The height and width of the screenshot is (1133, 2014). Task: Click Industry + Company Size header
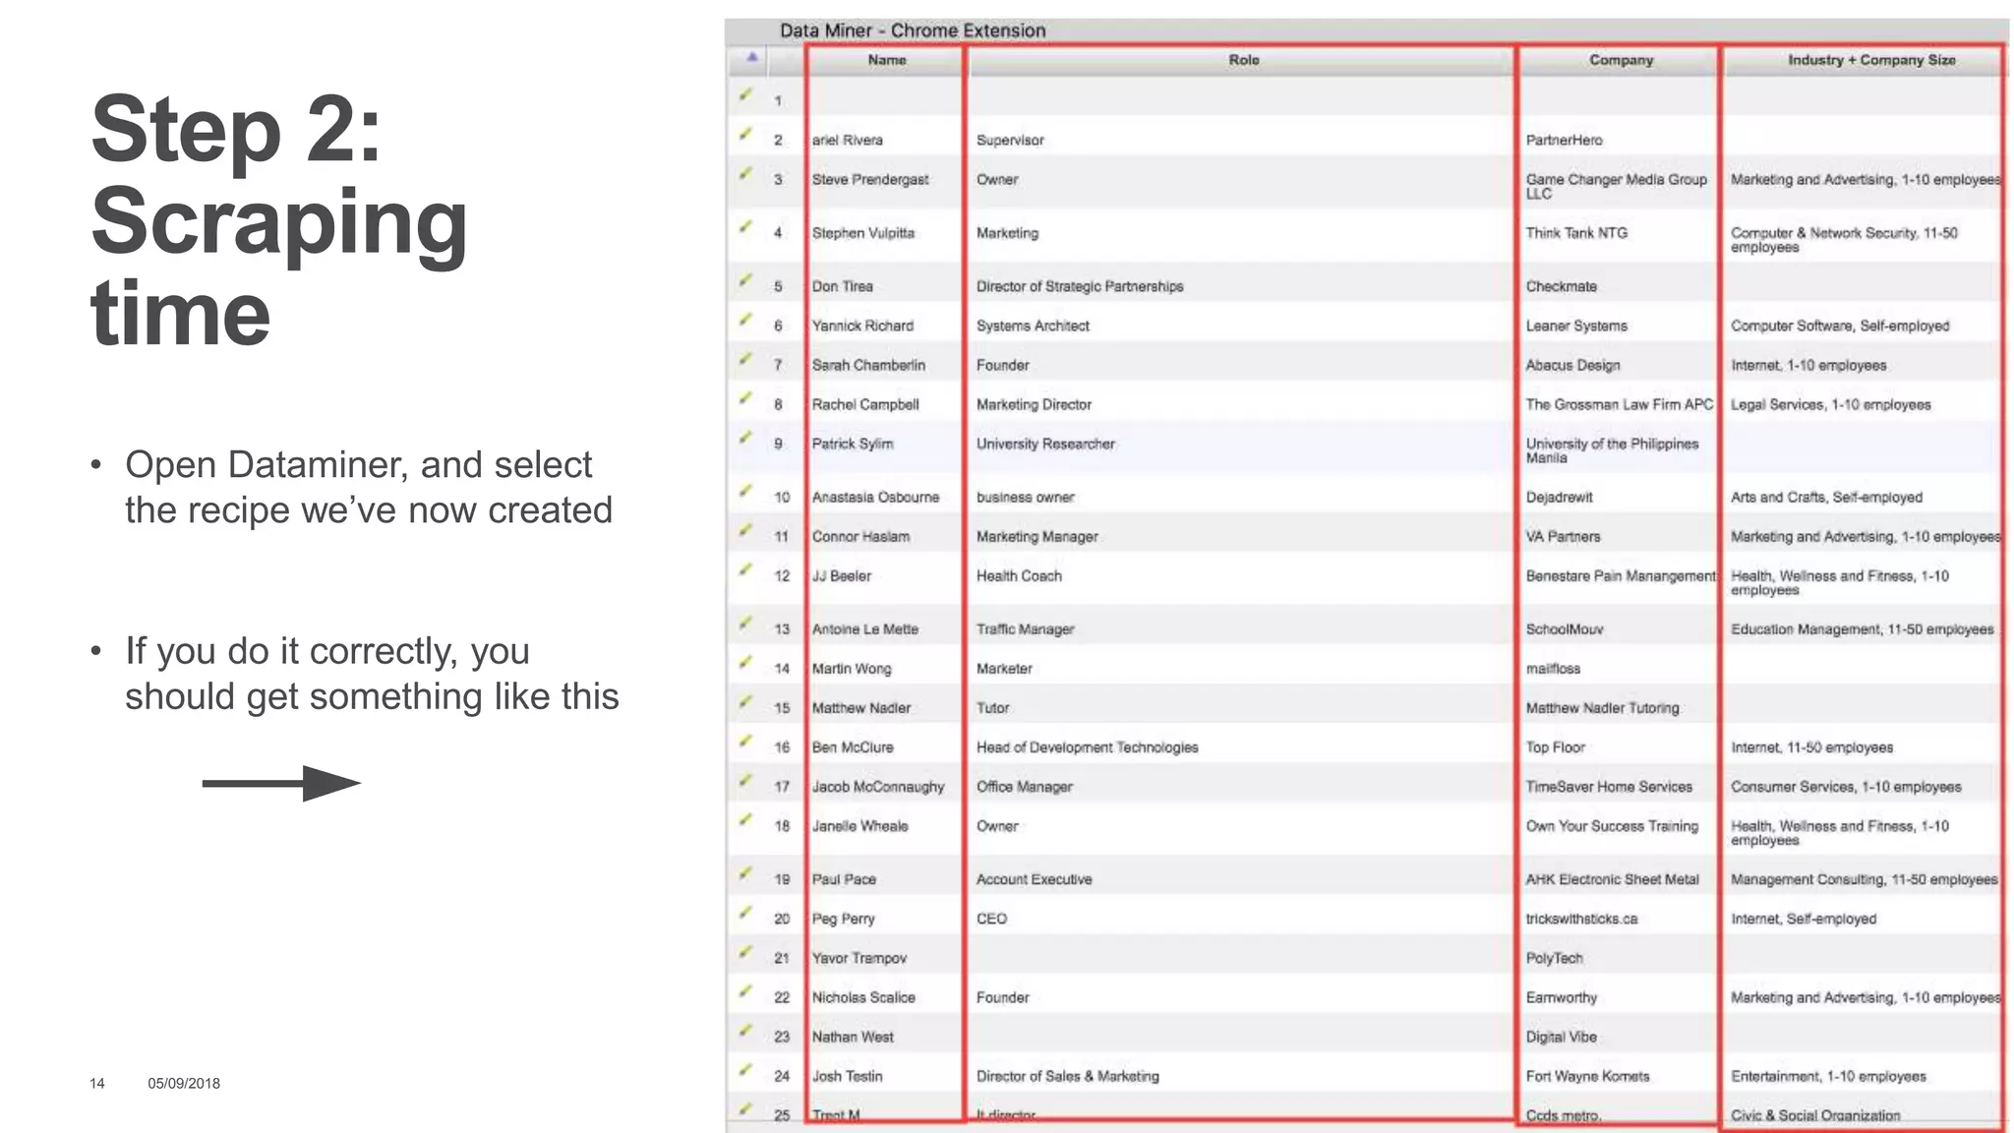point(1870,60)
